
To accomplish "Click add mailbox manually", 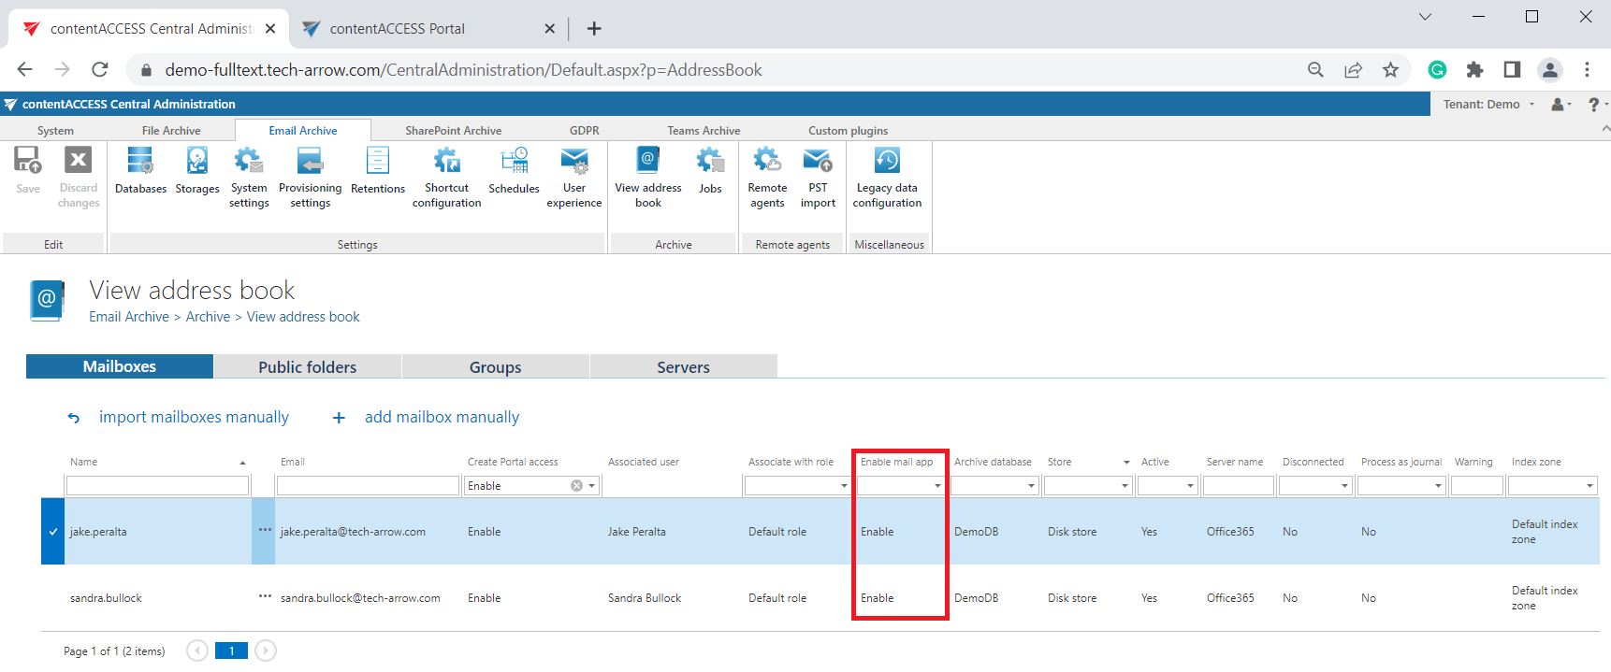I will point(442,417).
